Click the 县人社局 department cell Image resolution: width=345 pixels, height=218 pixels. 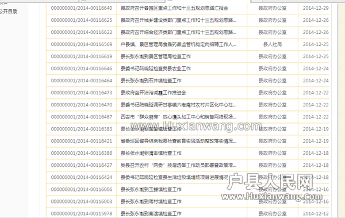tap(273, 44)
